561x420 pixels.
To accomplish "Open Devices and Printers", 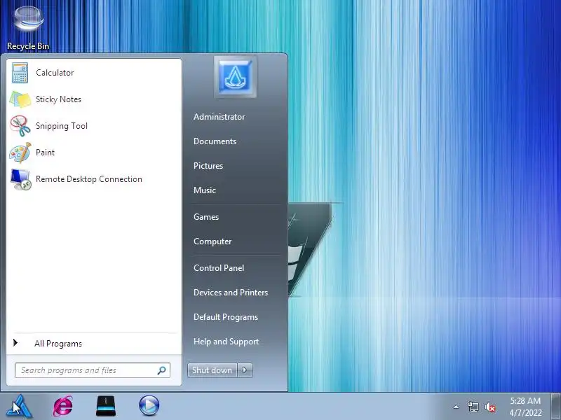I will pos(231,293).
